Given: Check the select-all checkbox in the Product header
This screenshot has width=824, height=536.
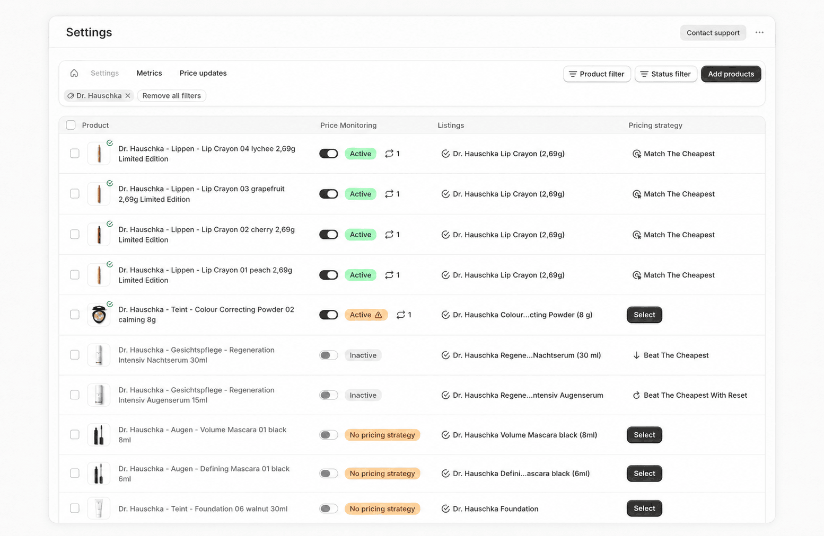Looking at the screenshot, I should click(71, 125).
